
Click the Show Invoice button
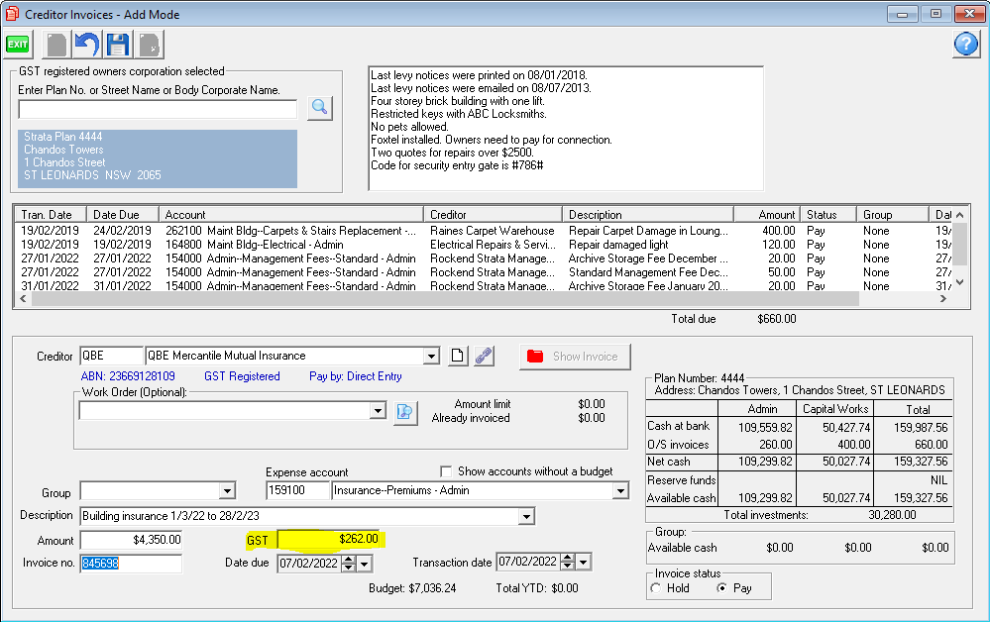point(575,357)
